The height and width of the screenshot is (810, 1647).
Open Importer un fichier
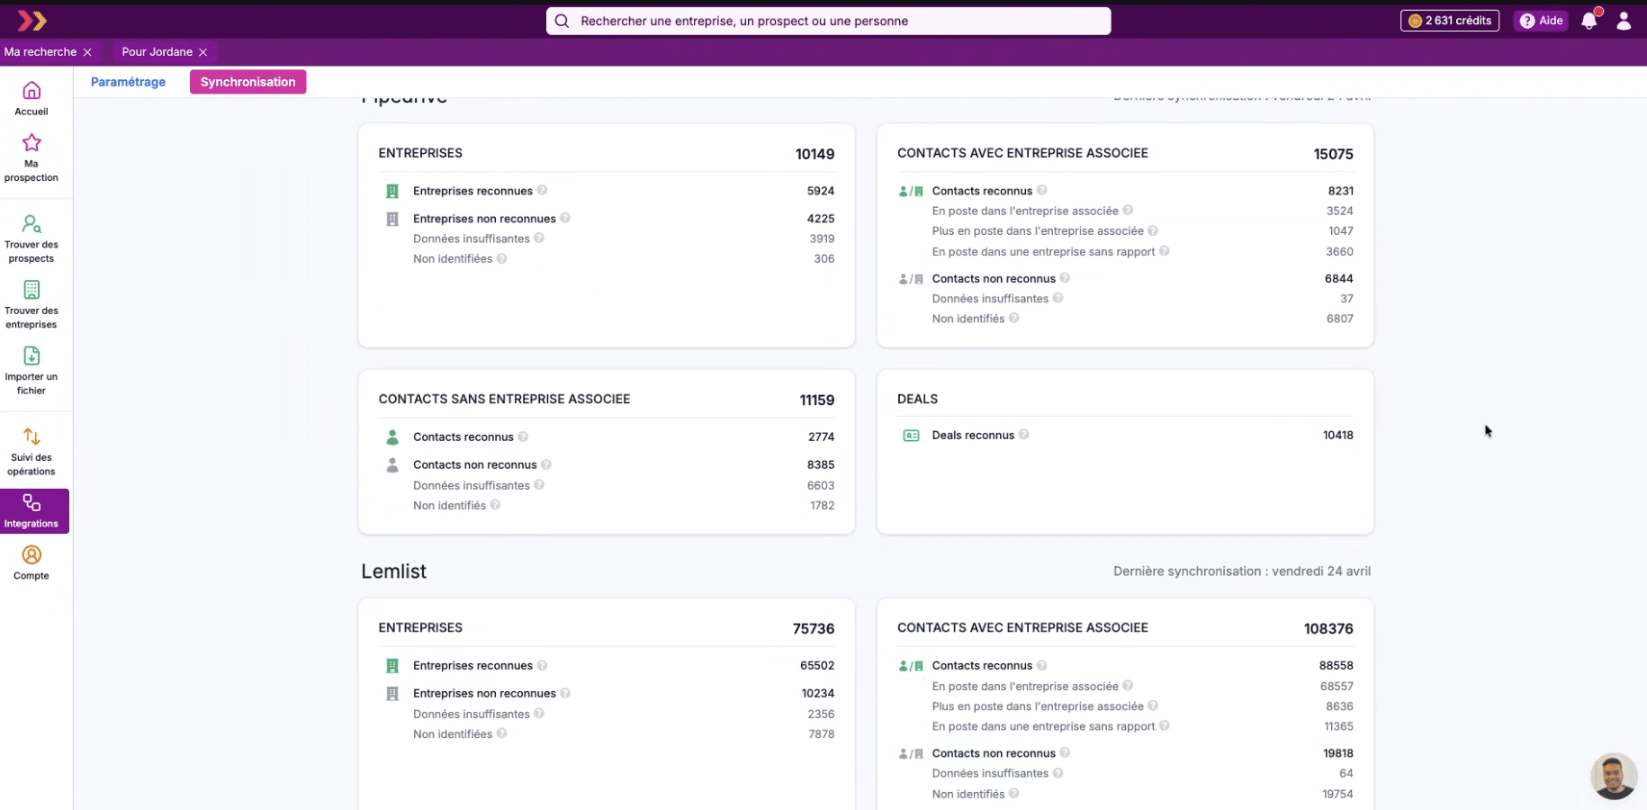(31, 371)
